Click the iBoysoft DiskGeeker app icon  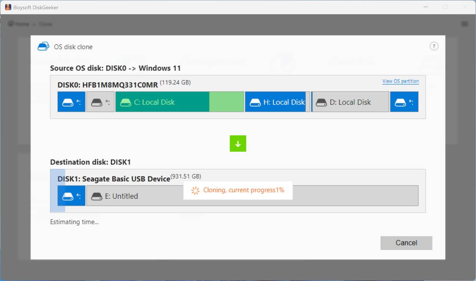[8, 7]
